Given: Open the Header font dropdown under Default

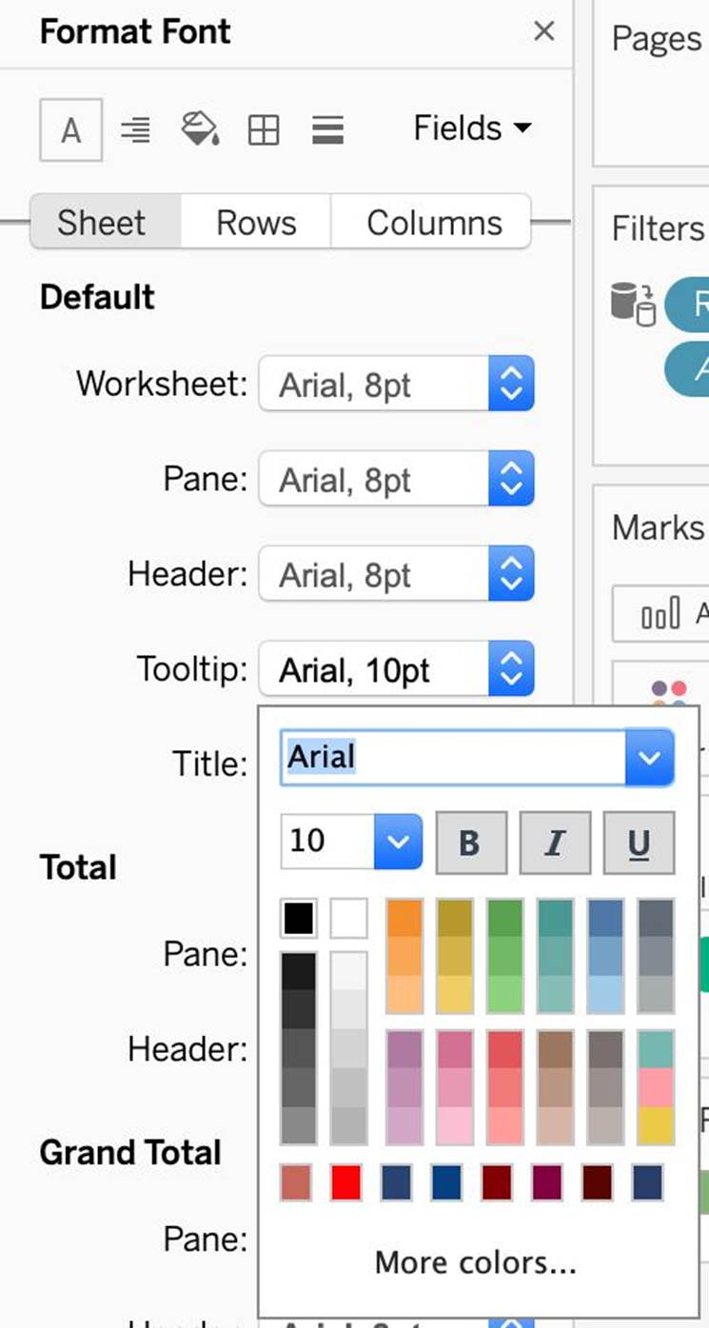Looking at the screenshot, I should click(x=511, y=574).
